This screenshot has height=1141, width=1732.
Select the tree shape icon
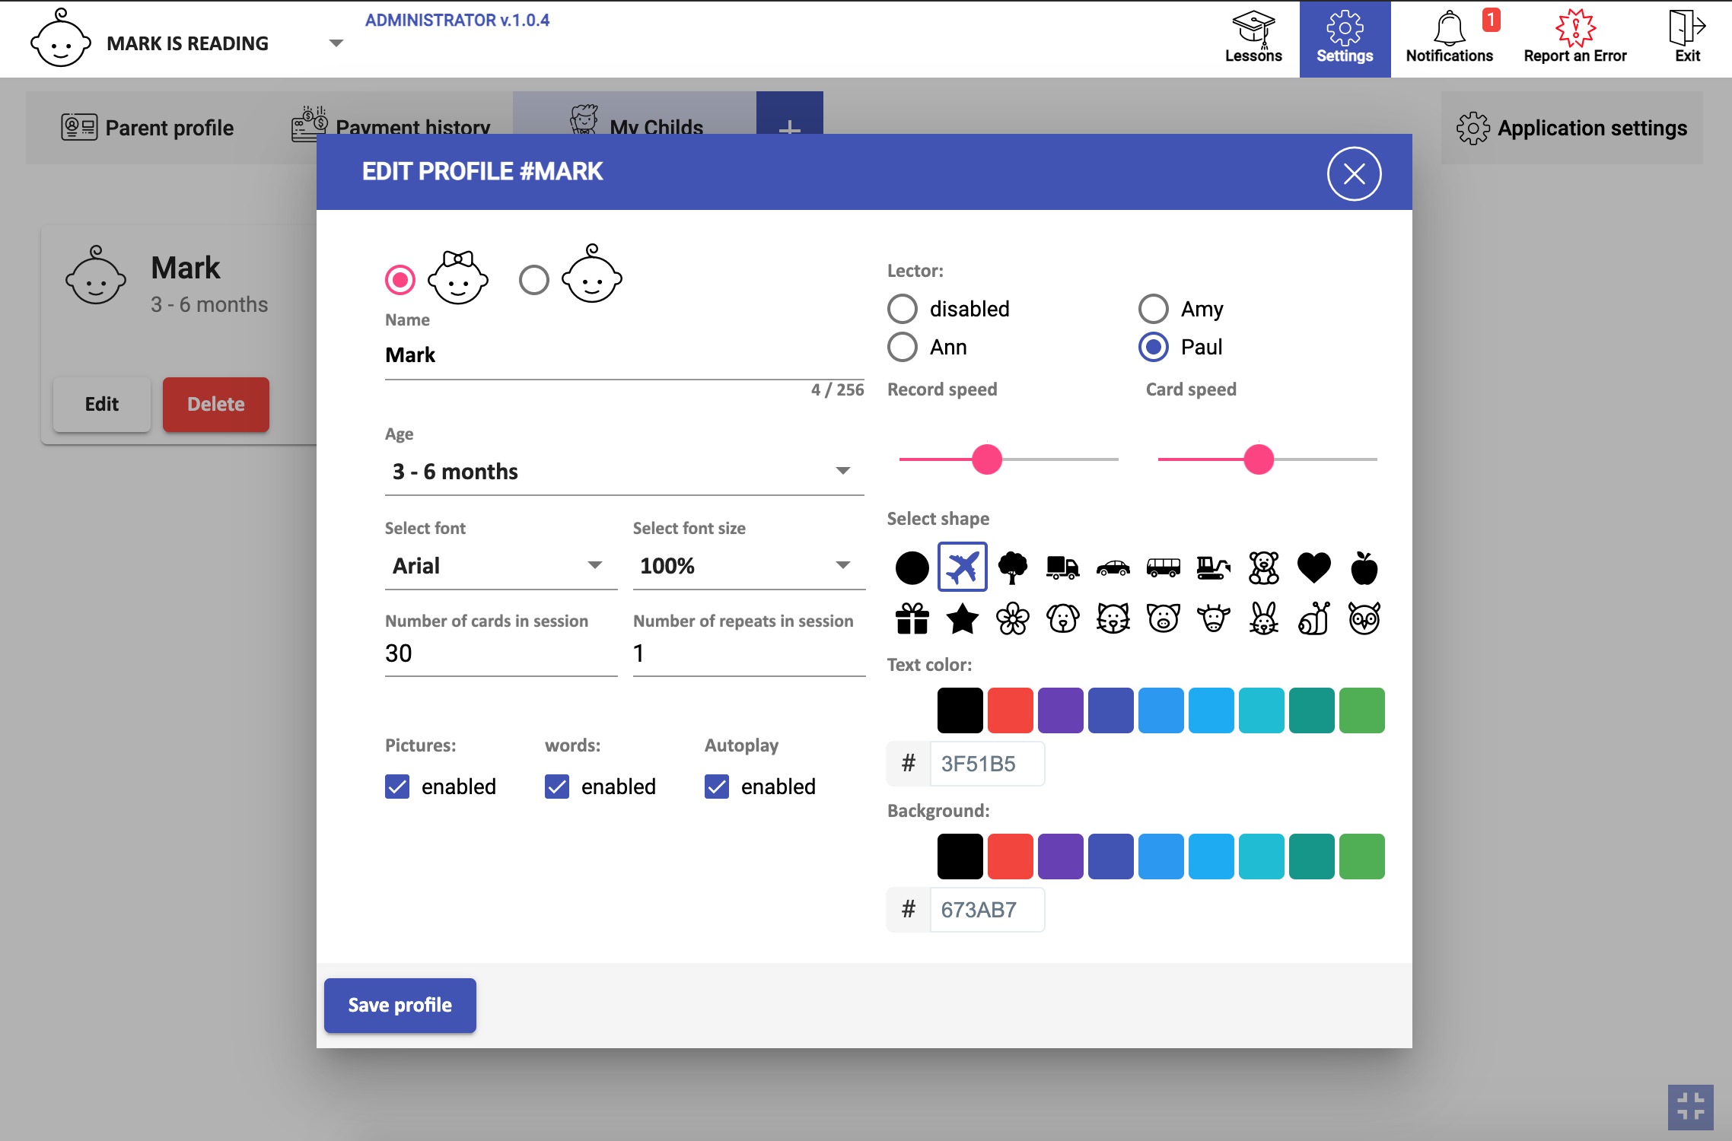[x=1010, y=567]
